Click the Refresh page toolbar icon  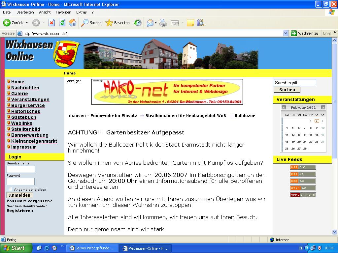pyautogui.click(x=62, y=23)
